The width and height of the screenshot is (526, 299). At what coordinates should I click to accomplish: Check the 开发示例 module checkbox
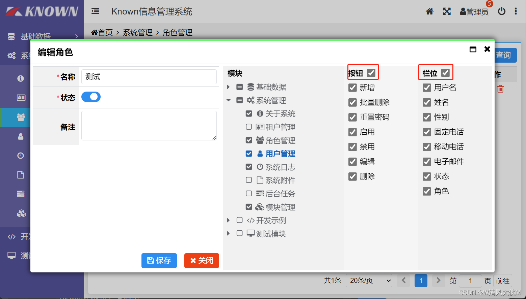click(240, 220)
